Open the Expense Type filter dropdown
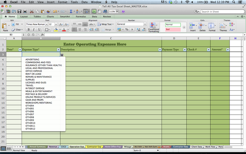 click(x=58, y=50)
